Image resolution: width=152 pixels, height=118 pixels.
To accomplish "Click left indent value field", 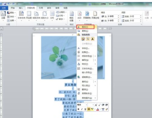I will click(112, 16).
